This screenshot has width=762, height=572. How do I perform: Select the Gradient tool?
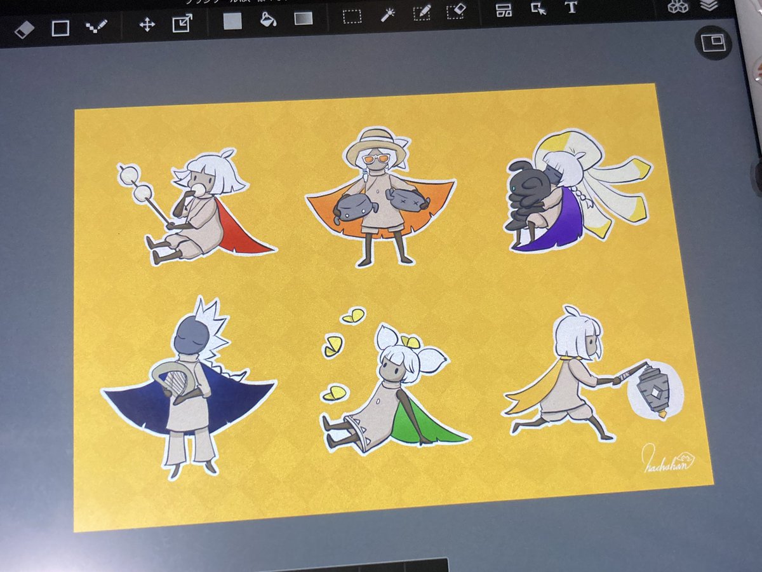(x=304, y=18)
